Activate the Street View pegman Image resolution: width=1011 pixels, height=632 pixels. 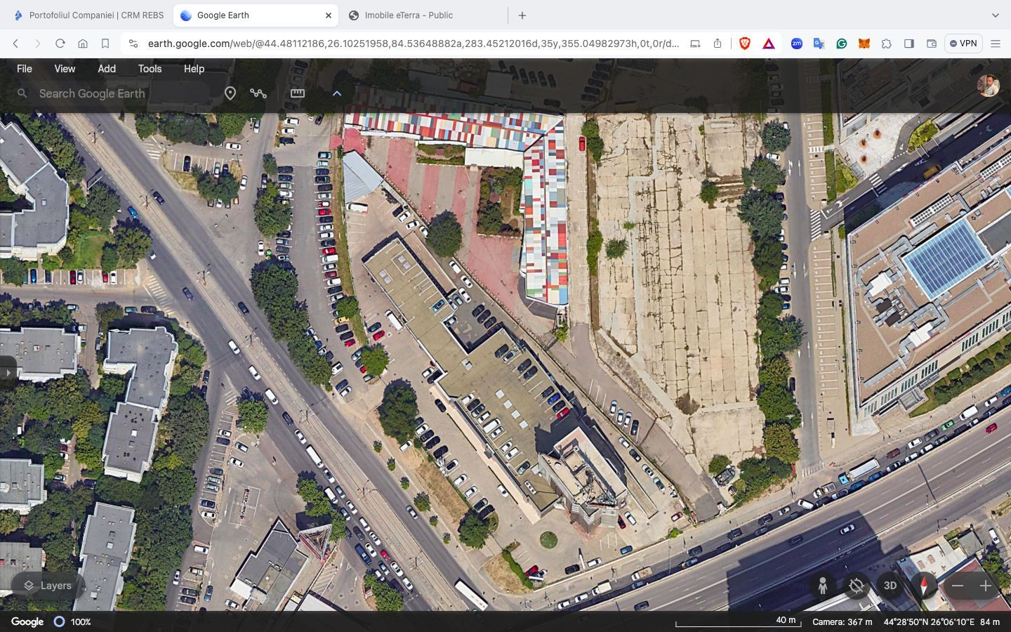tap(822, 586)
